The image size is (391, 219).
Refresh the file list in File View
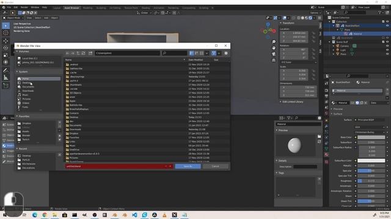pos(84,53)
